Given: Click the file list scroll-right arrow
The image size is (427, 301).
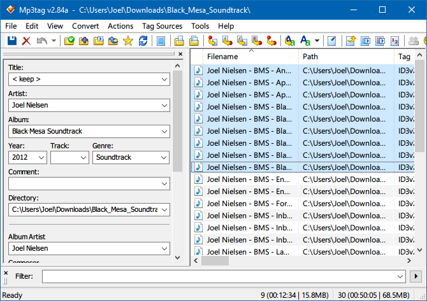Looking at the screenshot, I should 409,261.
